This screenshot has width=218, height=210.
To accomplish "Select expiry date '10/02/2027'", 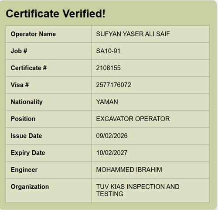I will [x=112, y=153].
